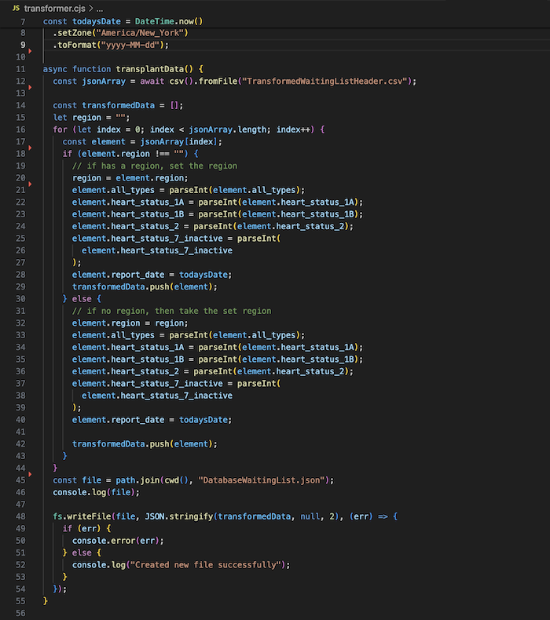Click comment "if no region, then take the set region"

click(x=172, y=312)
